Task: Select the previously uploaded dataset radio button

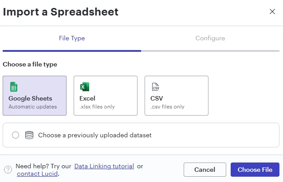Action: coord(16,135)
